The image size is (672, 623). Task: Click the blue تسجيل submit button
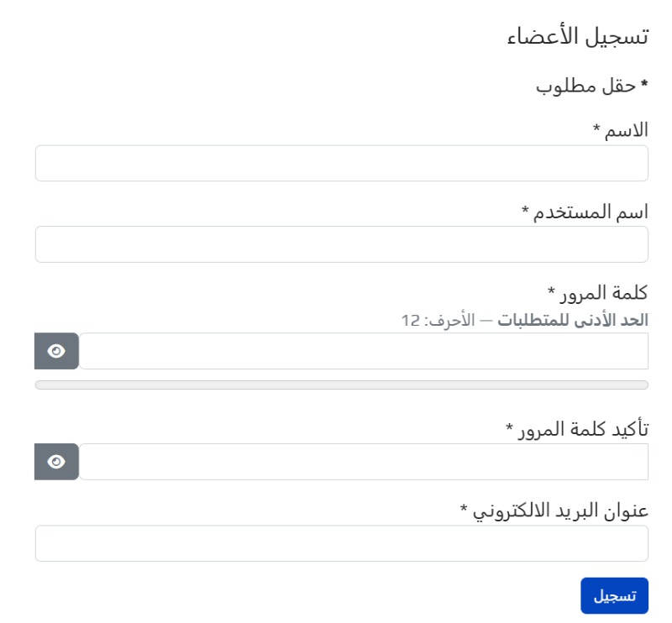[614, 595]
